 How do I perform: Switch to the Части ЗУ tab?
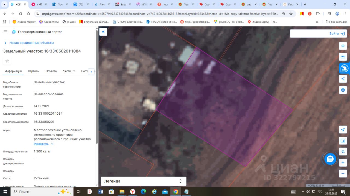[69, 71]
